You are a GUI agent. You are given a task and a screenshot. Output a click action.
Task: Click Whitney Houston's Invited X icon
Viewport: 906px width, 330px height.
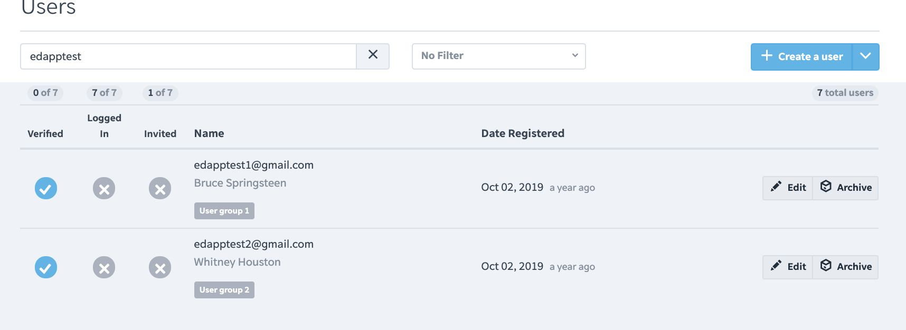click(x=160, y=267)
